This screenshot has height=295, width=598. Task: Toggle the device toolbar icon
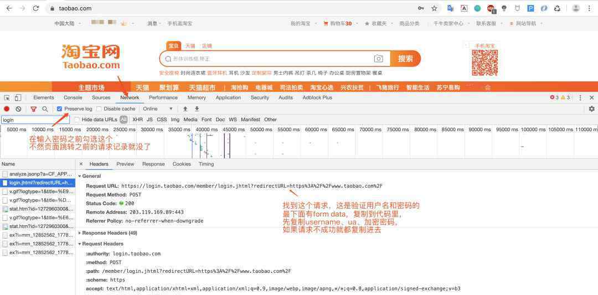(18, 98)
